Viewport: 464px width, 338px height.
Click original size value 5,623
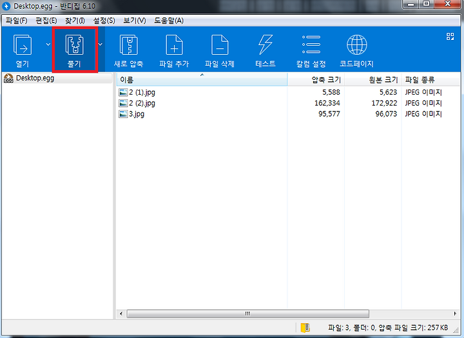(388, 92)
